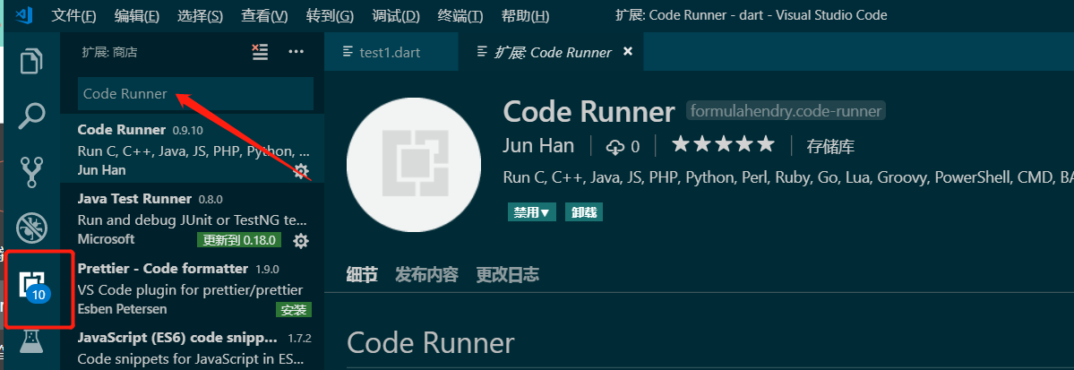Click the Jun Han publisher link

pyautogui.click(x=539, y=146)
